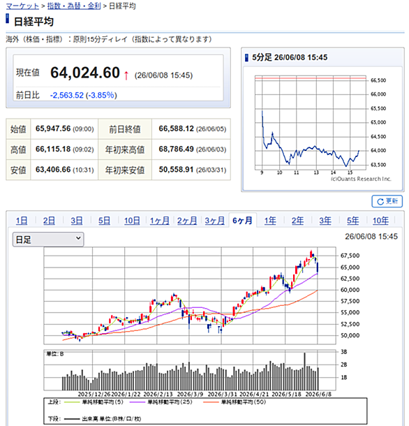Open the 日足 chart interval dropdown
Image resolution: width=409 pixels, height=426 pixels.
[x=48, y=240]
